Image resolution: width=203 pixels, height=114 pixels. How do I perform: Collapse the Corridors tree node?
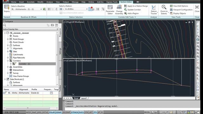tap(8, 60)
